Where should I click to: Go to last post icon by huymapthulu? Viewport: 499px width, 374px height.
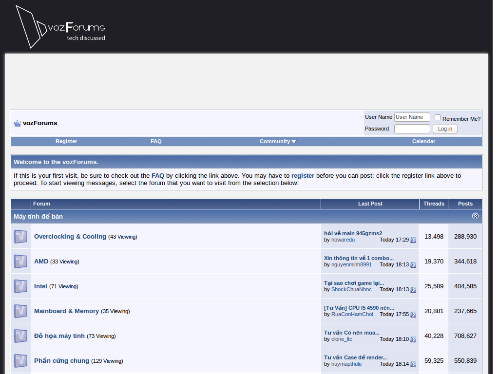click(x=413, y=364)
